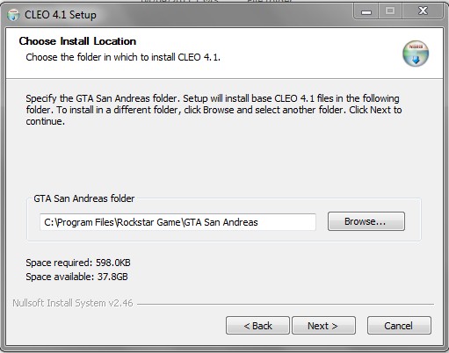Click the Choose Install Location heading
Image resolution: width=449 pixels, height=353 pixels.
click(x=77, y=41)
